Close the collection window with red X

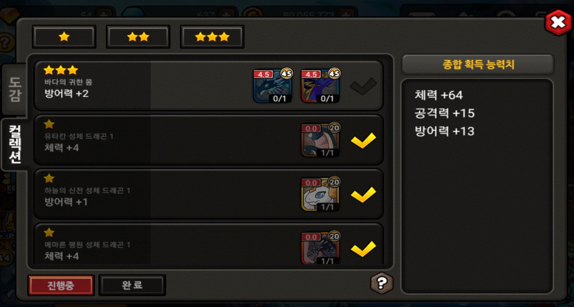[558, 22]
